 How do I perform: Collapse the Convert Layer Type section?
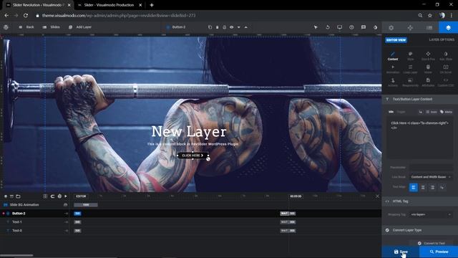click(420, 230)
